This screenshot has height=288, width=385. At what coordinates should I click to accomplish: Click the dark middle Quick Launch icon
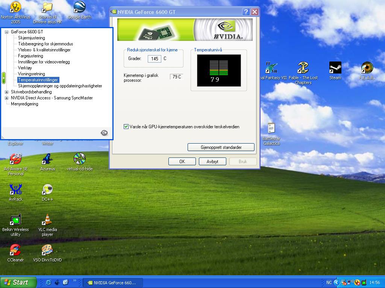tap(57, 282)
